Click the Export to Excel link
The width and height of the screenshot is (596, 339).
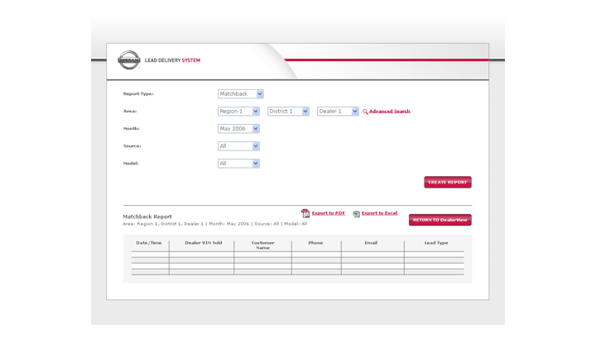pos(379,213)
